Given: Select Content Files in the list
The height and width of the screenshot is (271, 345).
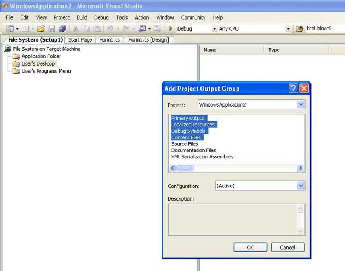Looking at the screenshot, I should 186,138.
